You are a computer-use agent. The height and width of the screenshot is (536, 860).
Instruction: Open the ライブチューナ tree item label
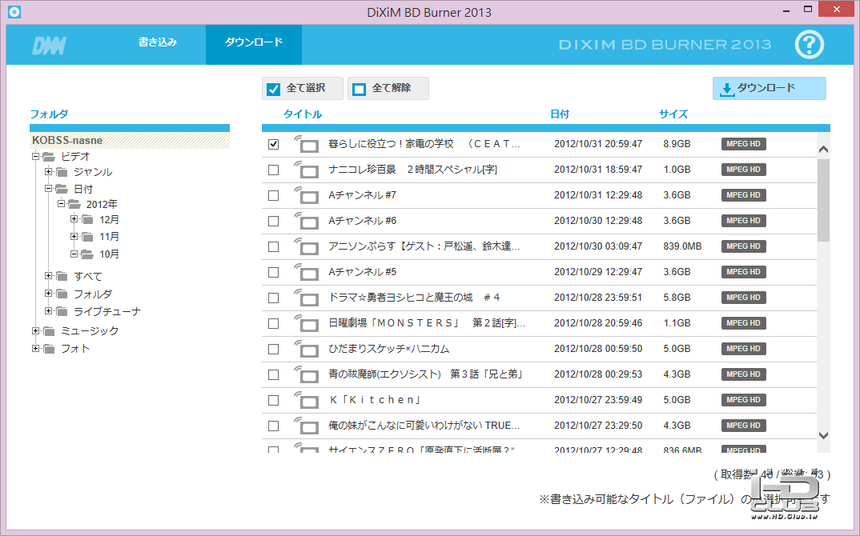pyautogui.click(x=107, y=312)
